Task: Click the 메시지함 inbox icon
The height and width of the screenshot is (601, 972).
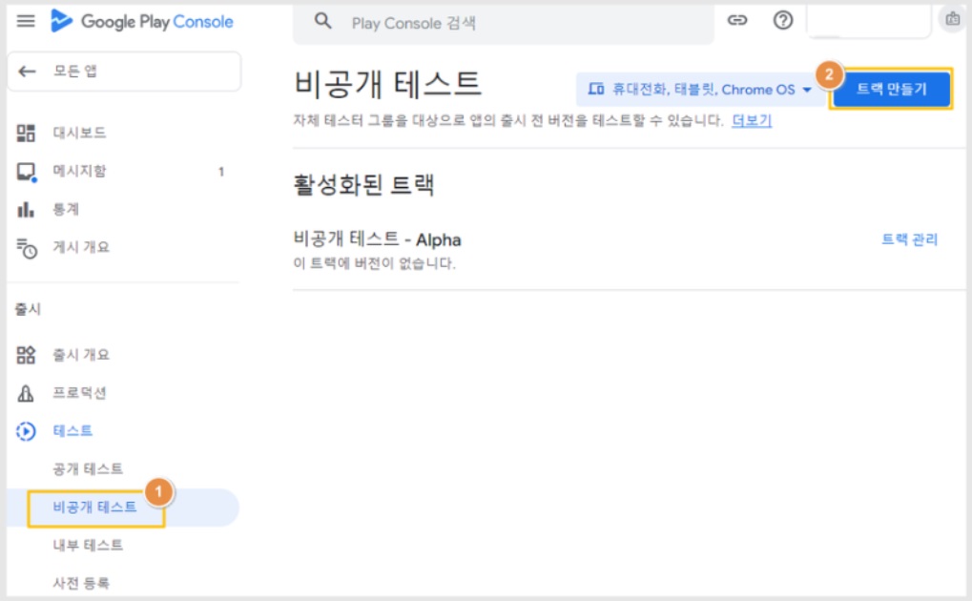Action: (x=27, y=172)
